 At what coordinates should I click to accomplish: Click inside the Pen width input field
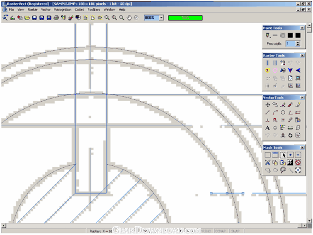291,44
